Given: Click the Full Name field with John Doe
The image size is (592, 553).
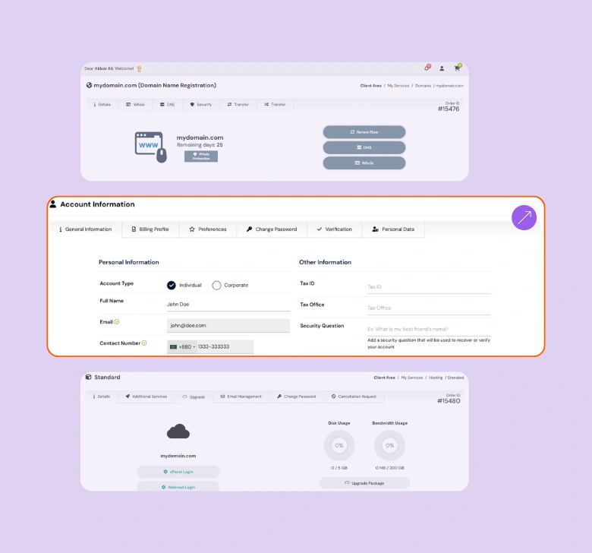Looking at the screenshot, I should pyautogui.click(x=228, y=305).
